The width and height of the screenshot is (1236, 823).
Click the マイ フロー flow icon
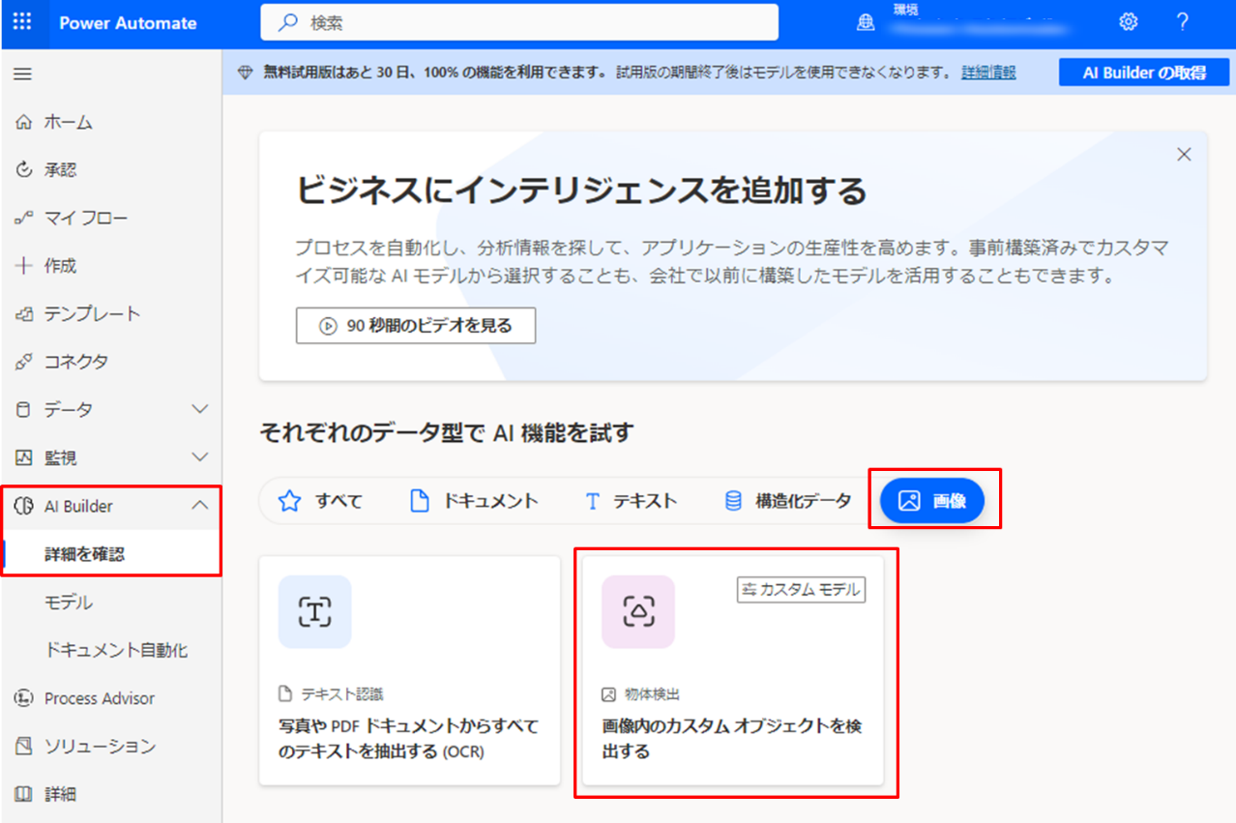pos(24,218)
